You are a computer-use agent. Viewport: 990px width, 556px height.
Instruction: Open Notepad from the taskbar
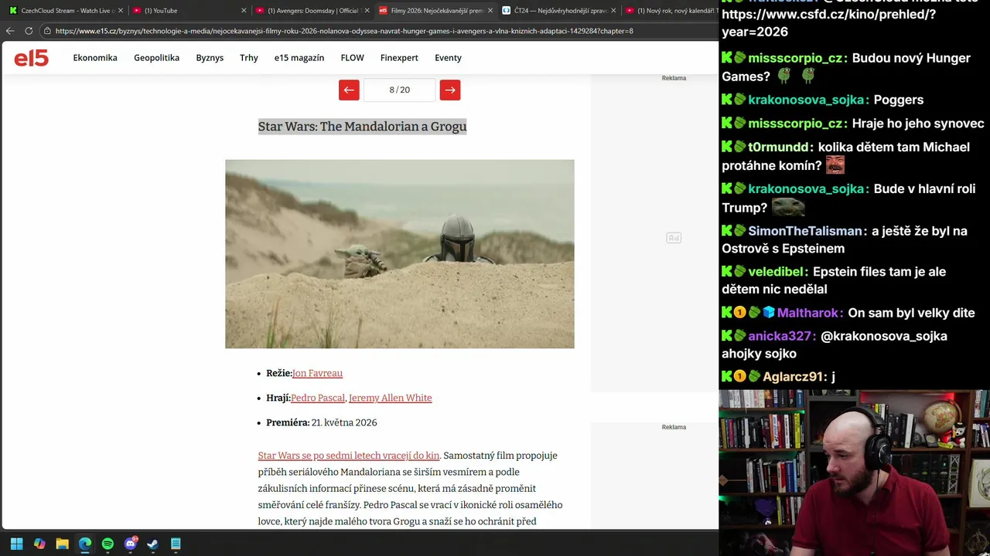coord(176,544)
